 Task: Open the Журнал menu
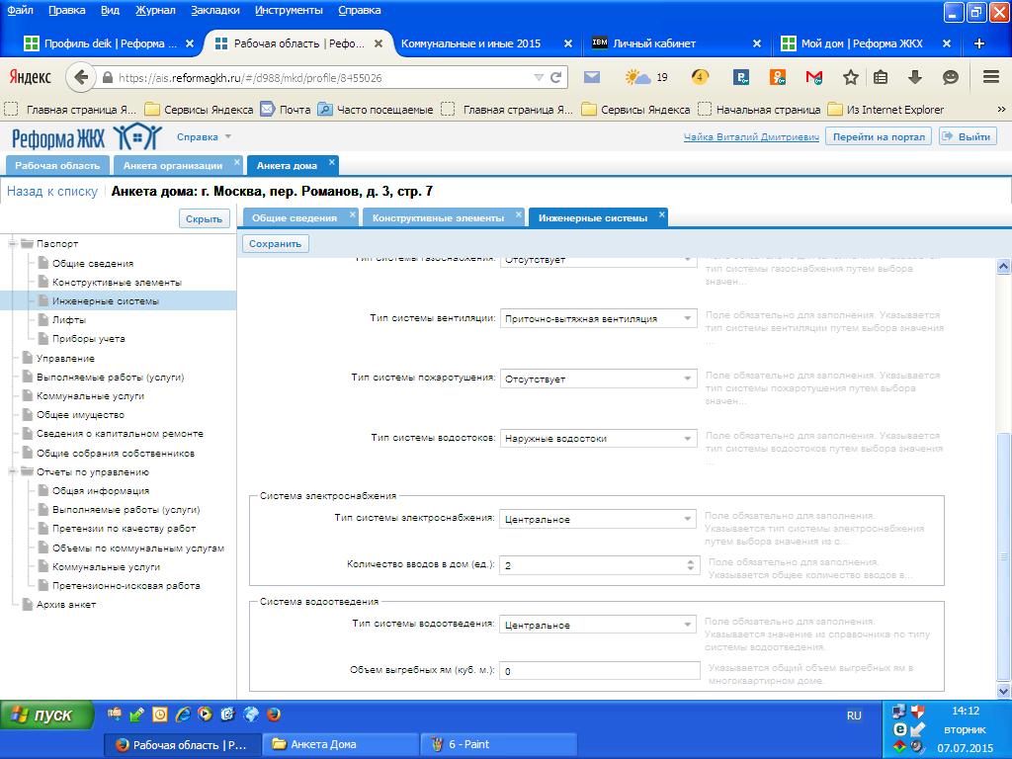(x=155, y=10)
